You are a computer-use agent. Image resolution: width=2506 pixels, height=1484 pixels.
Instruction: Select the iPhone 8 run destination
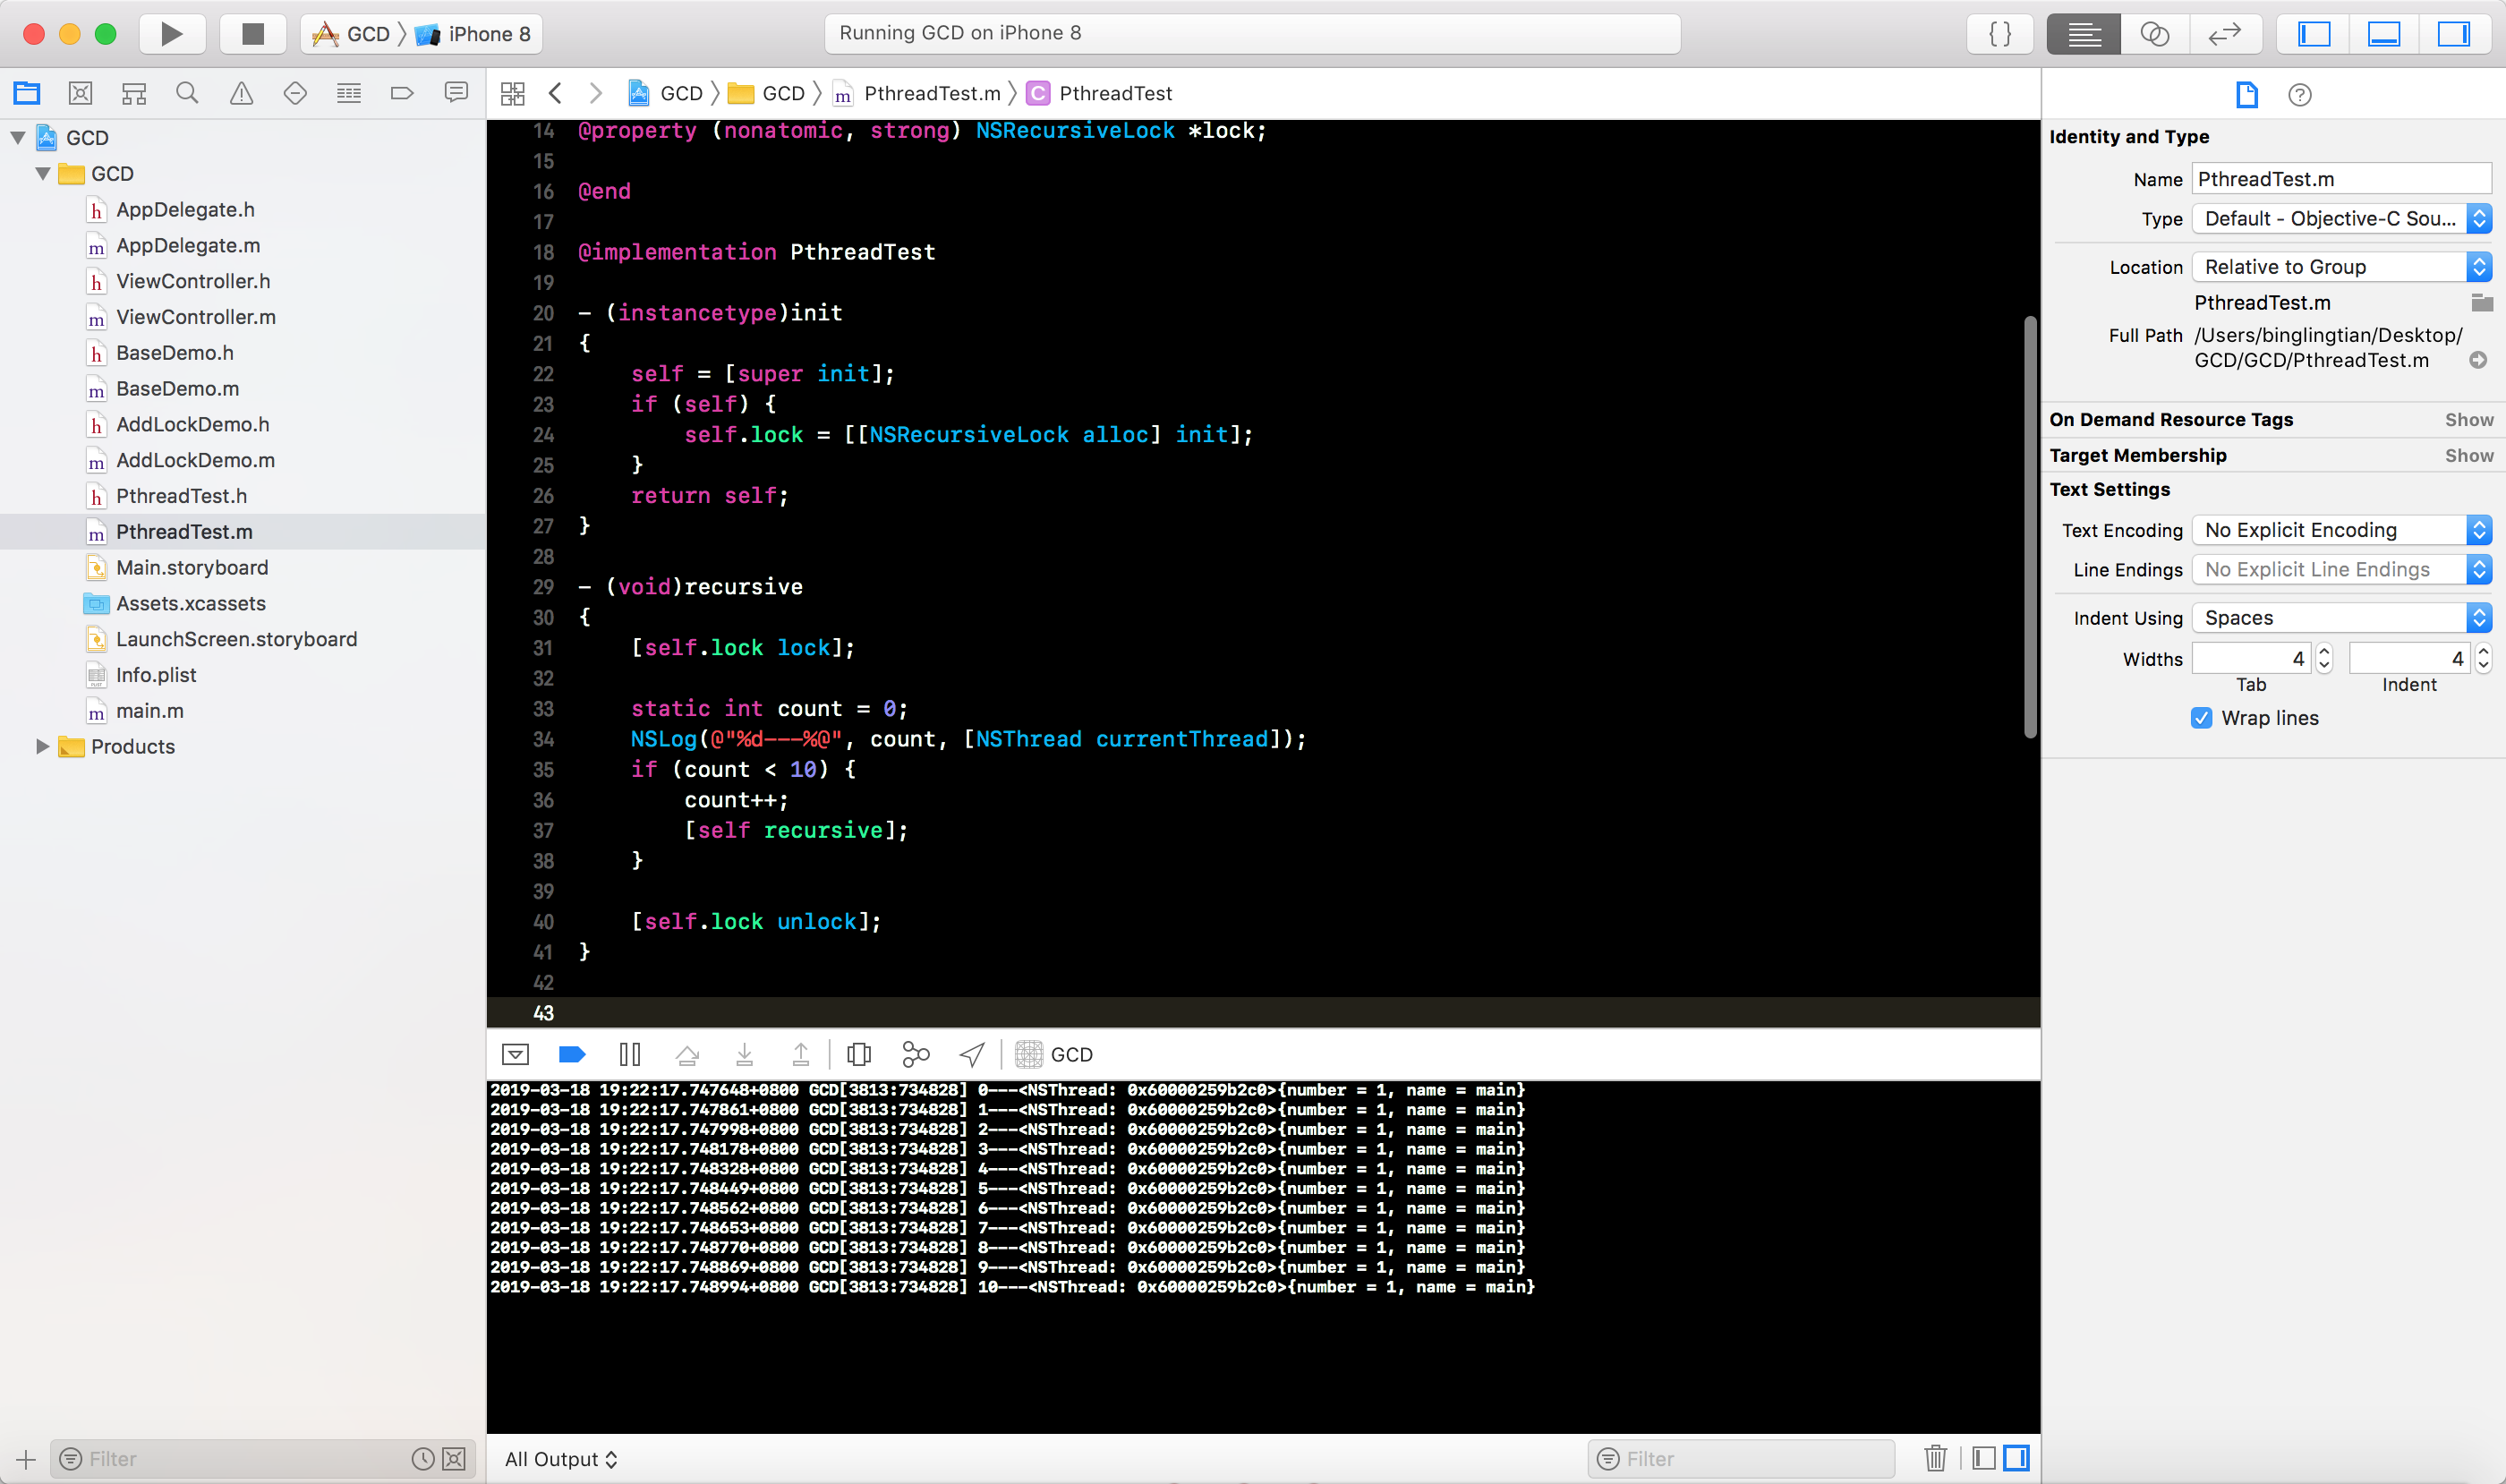474,34
